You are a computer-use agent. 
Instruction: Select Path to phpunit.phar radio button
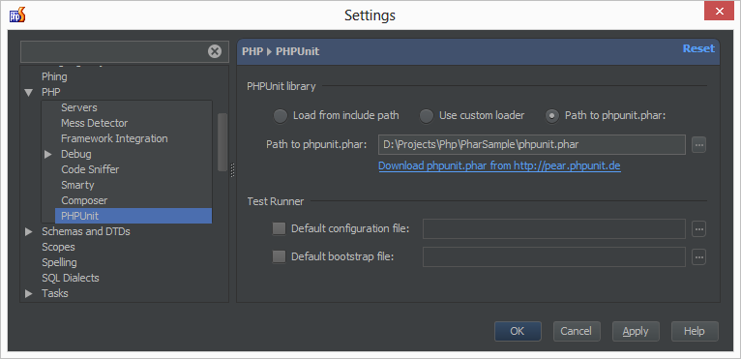coord(552,116)
